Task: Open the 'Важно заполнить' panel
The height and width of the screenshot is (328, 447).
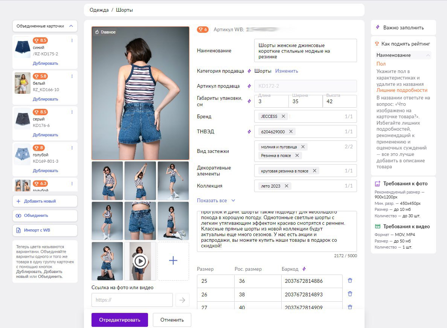Action: [x=403, y=27]
